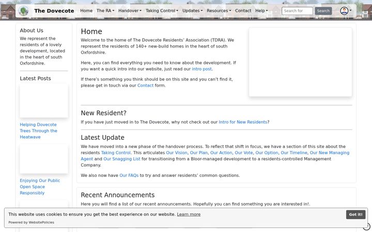This screenshot has width=372, height=232.
Task: Open the Our Vote link
Action: pyautogui.click(x=244, y=153)
